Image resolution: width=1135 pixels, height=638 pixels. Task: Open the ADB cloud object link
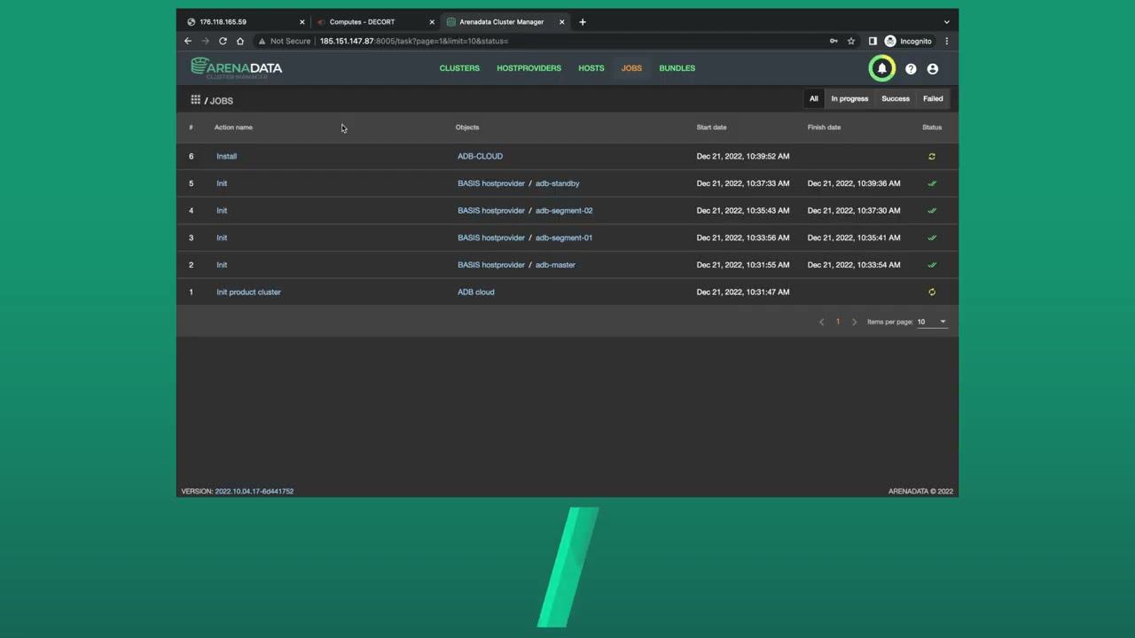(x=476, y=292)
